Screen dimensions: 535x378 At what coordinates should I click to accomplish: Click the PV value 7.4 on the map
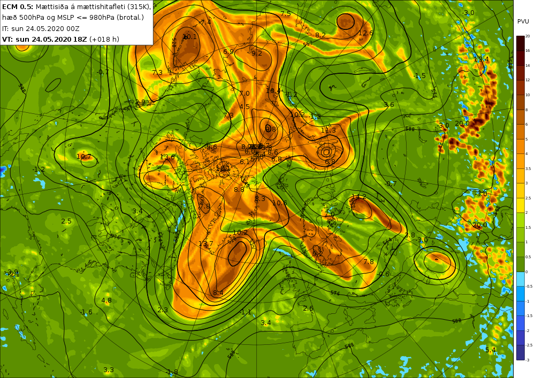(x=206, y=22)
